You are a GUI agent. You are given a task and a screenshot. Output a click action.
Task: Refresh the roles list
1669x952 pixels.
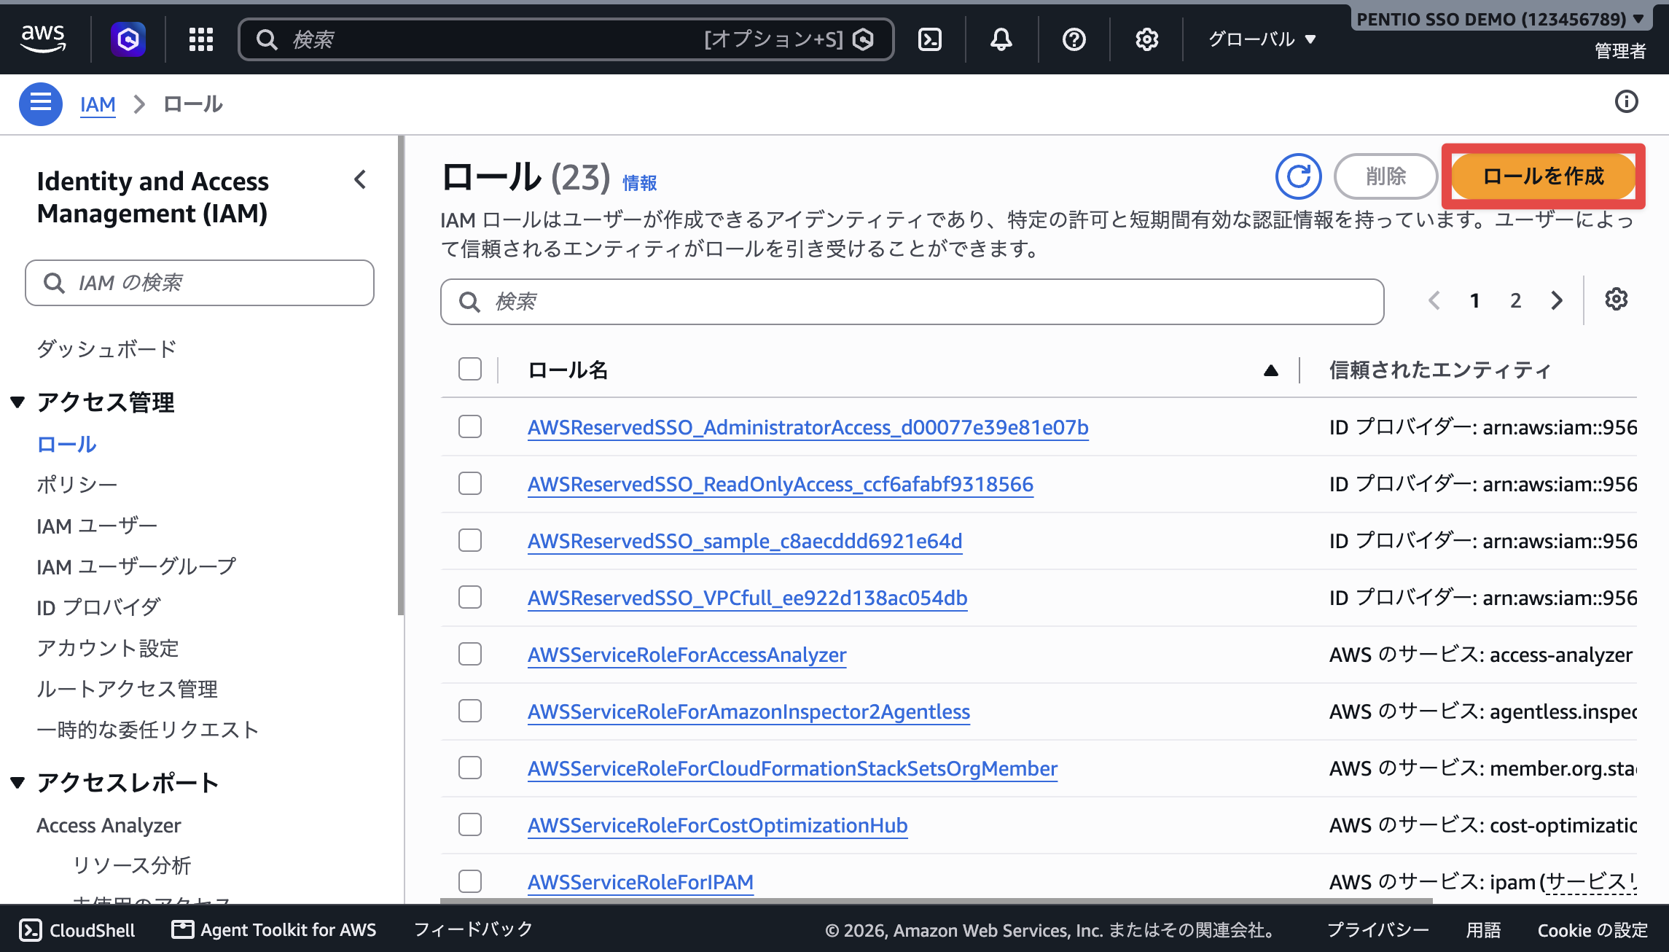1298,176
